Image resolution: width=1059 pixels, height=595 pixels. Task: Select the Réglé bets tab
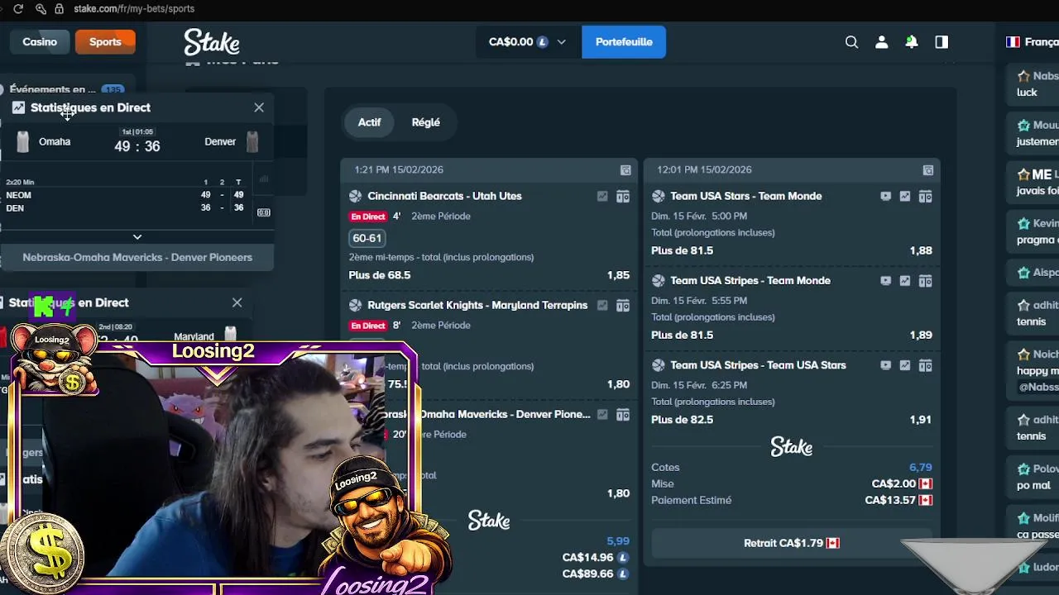(426, 122)
